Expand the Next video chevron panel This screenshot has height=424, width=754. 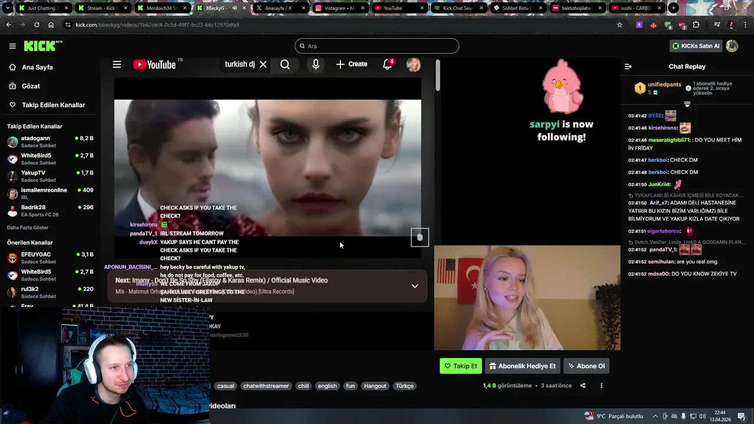point(415,286)
